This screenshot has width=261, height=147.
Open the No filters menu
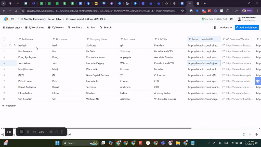[75, 28]
